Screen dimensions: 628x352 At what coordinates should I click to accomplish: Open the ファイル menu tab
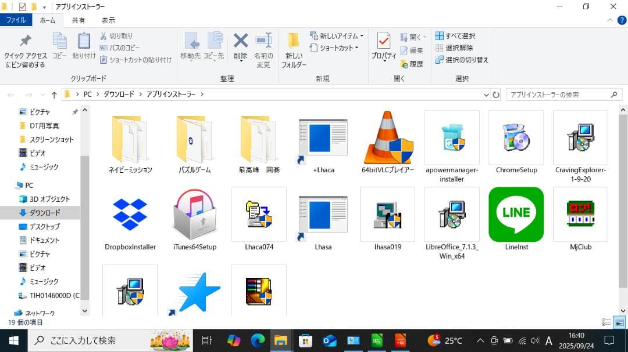16,20
